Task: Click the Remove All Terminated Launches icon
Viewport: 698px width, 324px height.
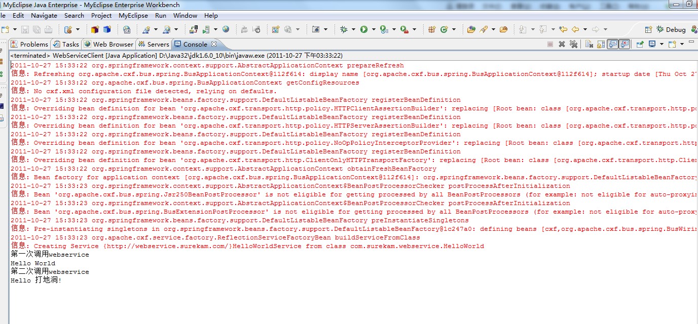Action: [573, 44]
